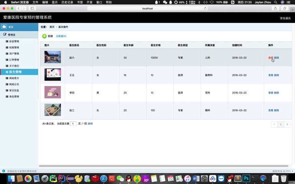
Task: Click the Bluetooth menu bar icon
Action: (x=199, y=2)
